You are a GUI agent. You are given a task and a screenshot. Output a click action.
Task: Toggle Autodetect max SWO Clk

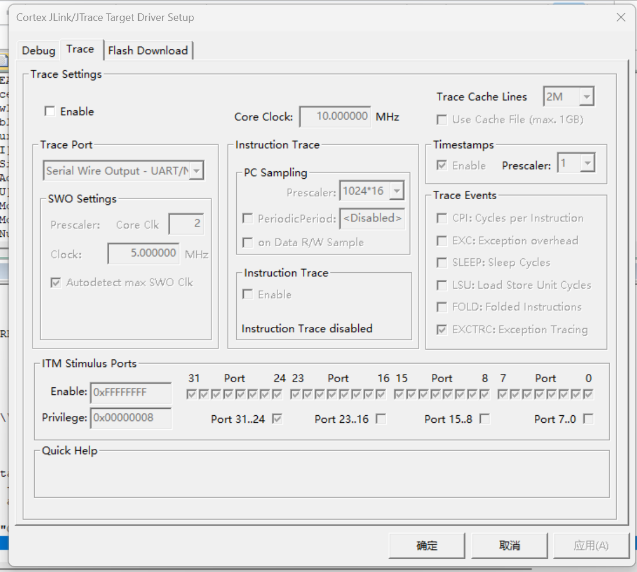tap(56, 282)
